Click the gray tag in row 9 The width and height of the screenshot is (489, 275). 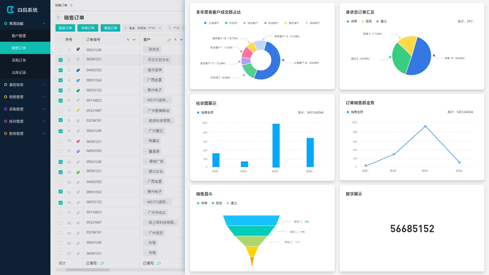click(x=78, y=131)
